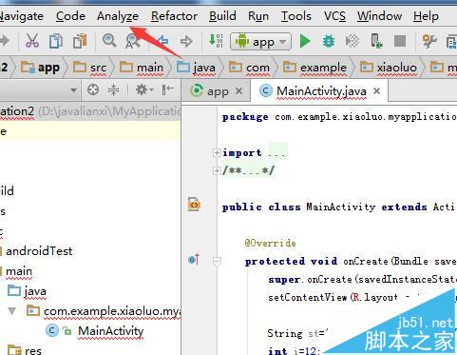
Task: Click the MainActivity class name in code
Action: click(x=340, y=207)
